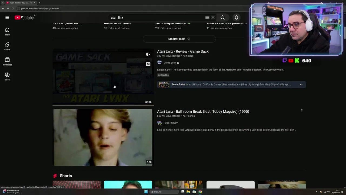This screenshot has width=346, height=195.
Task: Start voice search with the microphone
Action: click(237, 18)
